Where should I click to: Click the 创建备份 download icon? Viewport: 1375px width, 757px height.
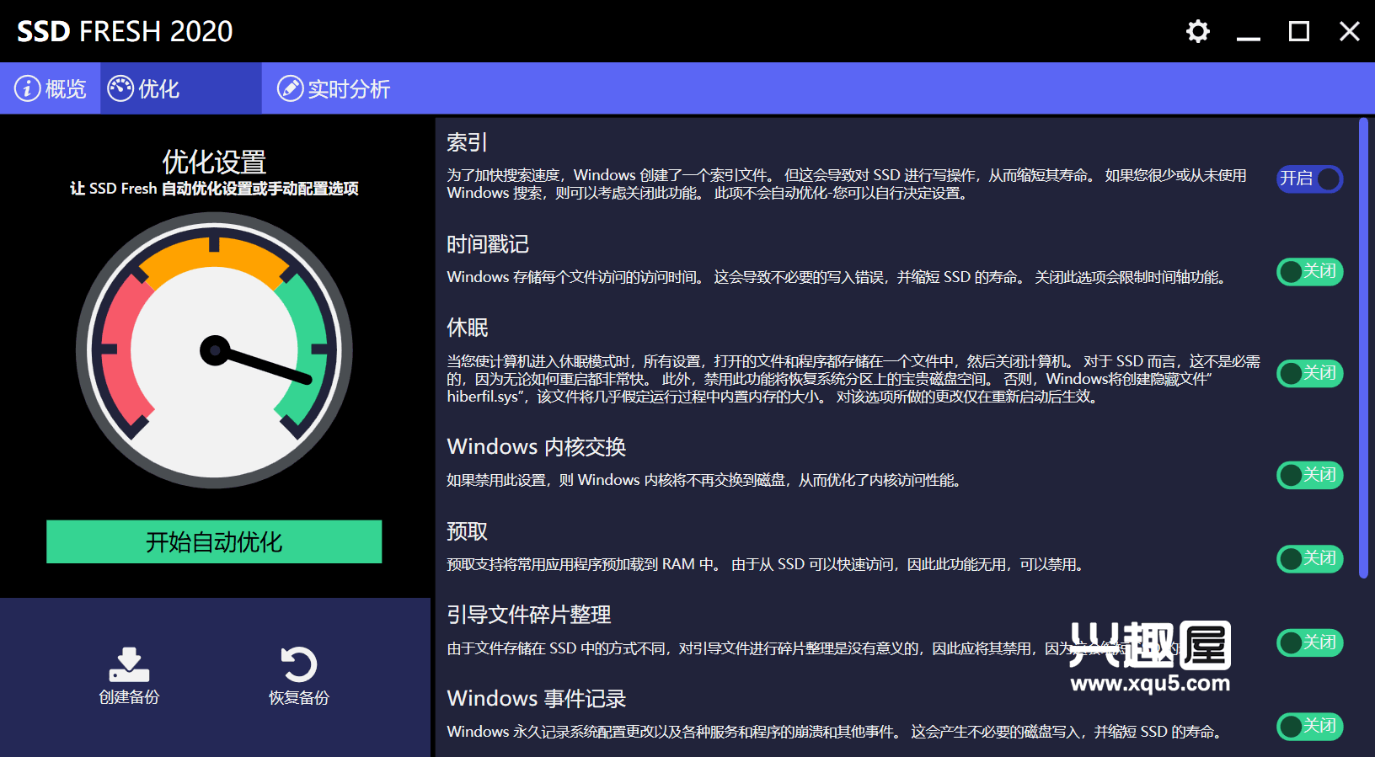129,664
